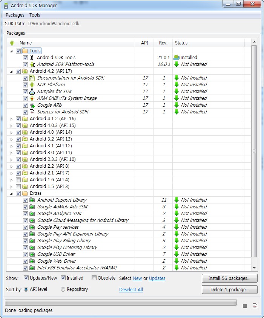Image resolution: width=264 pixels, height=318 pixels.
Task: Click the ARM EABI v7a System Image icon
Action: pyautogui.click(x=32, y=98)
